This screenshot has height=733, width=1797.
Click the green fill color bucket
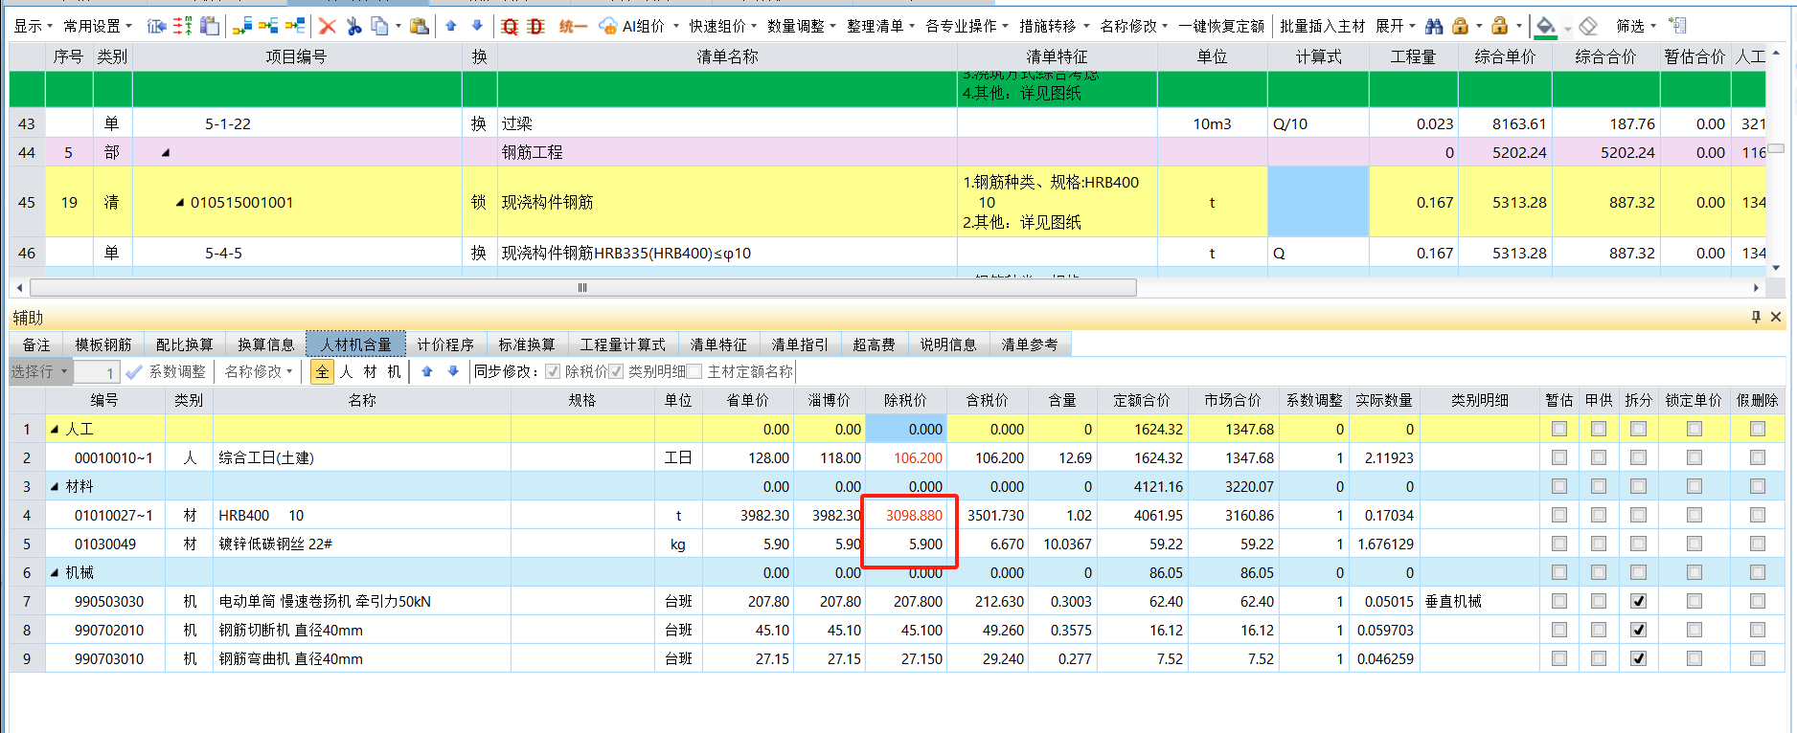[x=1545, y=26]
